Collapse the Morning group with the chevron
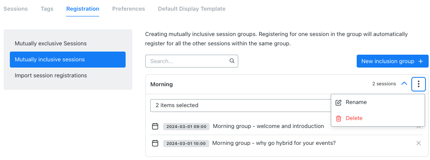This screenshot has height=160, width=430. click(404, 84)
